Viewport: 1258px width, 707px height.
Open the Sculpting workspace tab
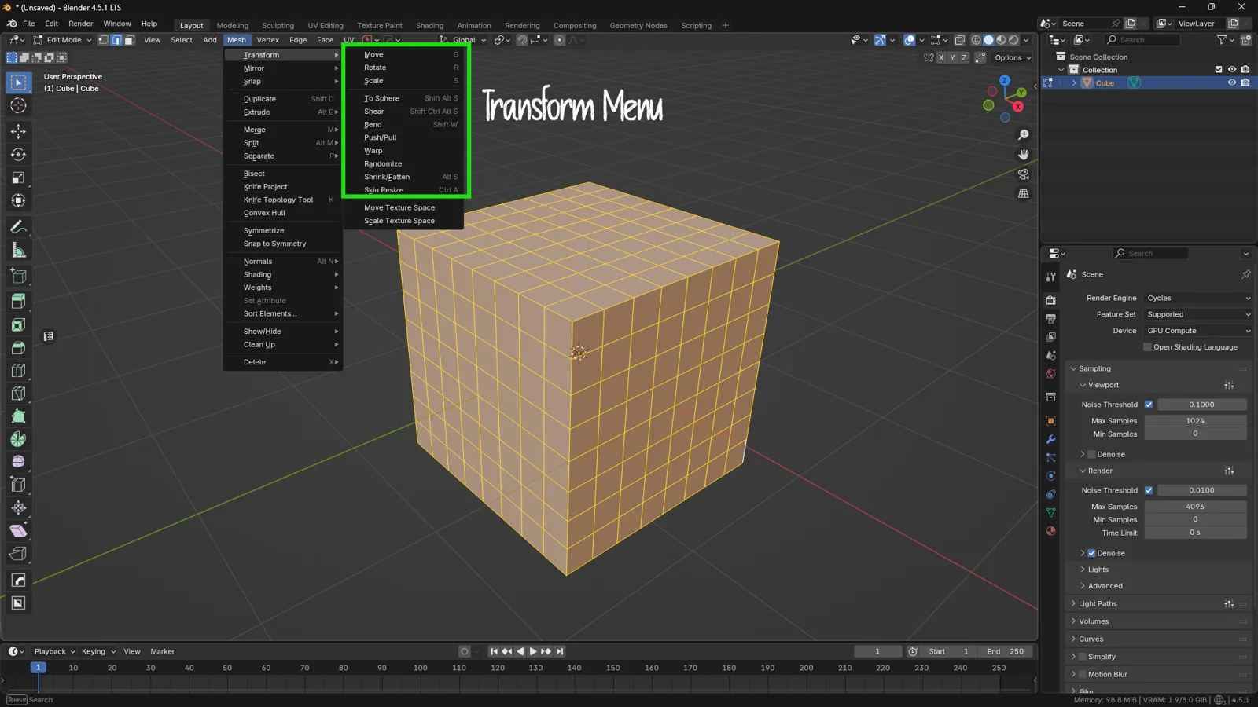(x=278, y=25)
